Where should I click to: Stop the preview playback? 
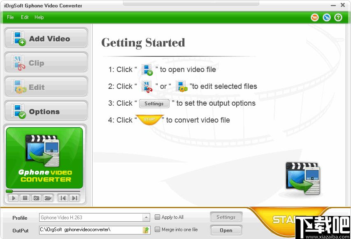[x=25, y=198]
